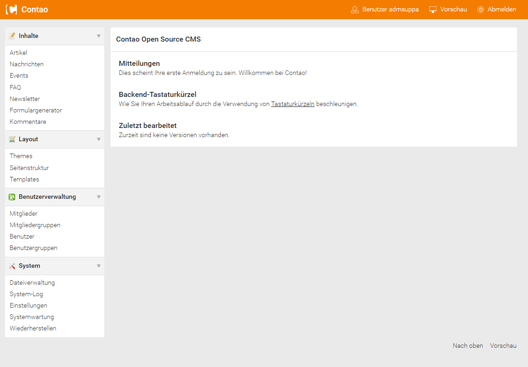Go to Einstellungen in System menu
This screenshot has height=367, width=528.
28,306
